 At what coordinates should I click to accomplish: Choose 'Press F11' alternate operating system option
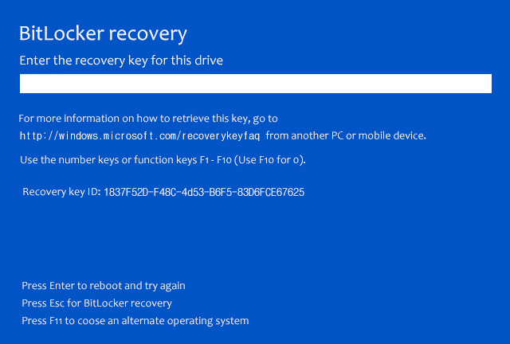click(x=135, y=320)
